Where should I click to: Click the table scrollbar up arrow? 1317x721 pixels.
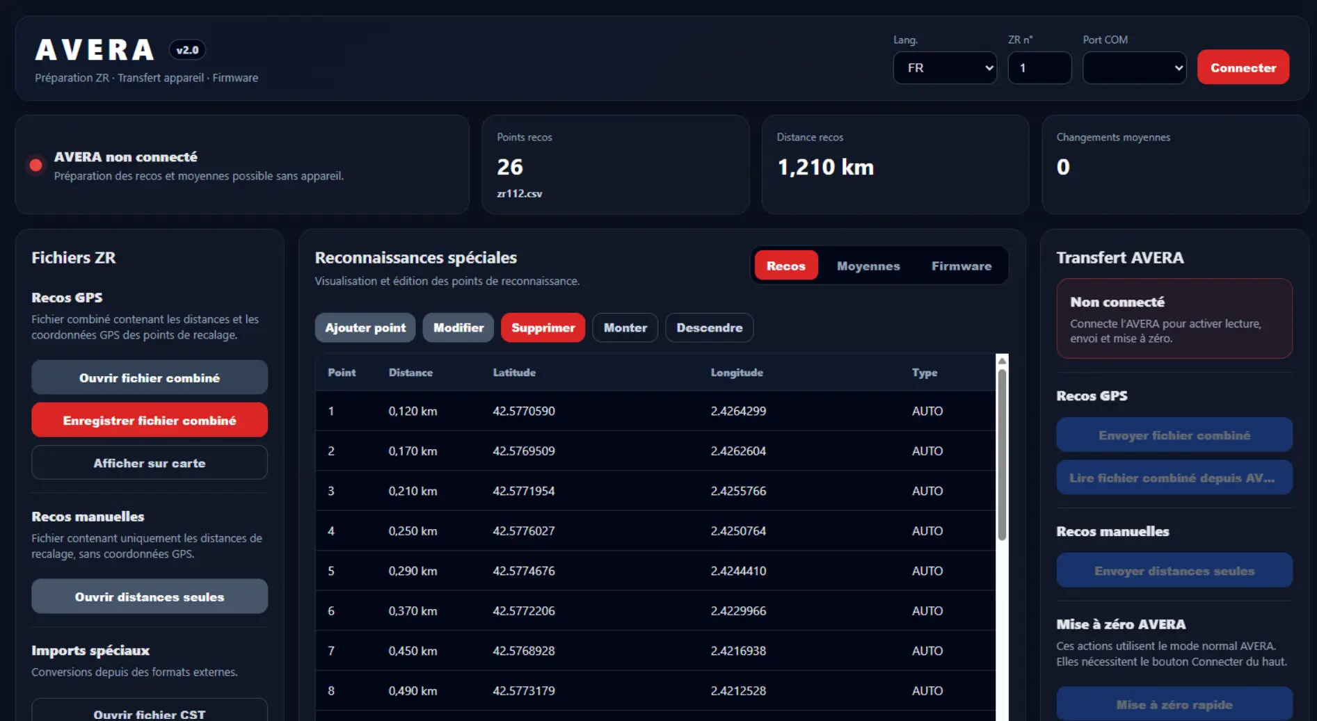pyautogui.click(x=1002, y=360)
